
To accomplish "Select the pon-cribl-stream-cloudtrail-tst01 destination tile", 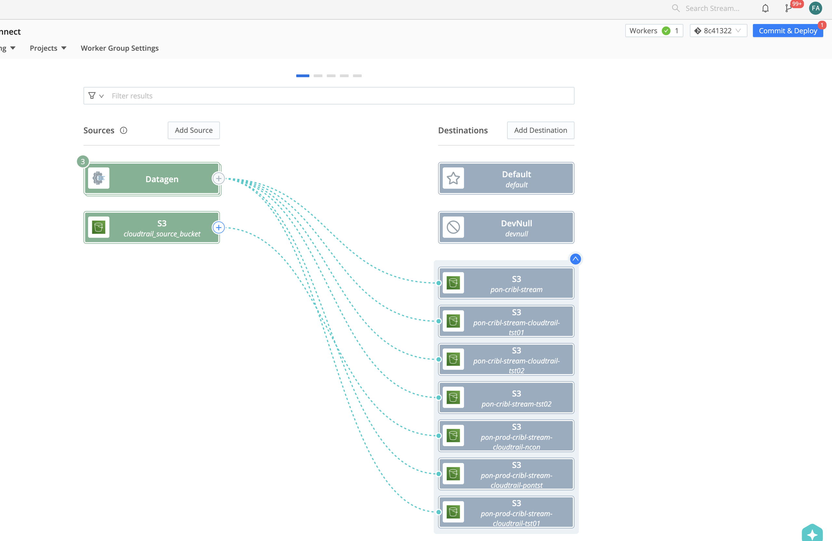I will pyautogui.click(x=506, y=321).
